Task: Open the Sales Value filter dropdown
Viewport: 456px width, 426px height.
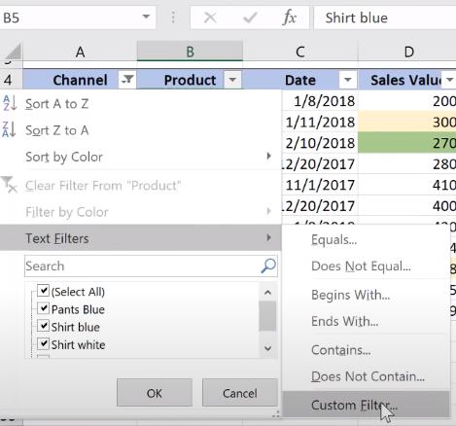Action: tap(450, 80)
